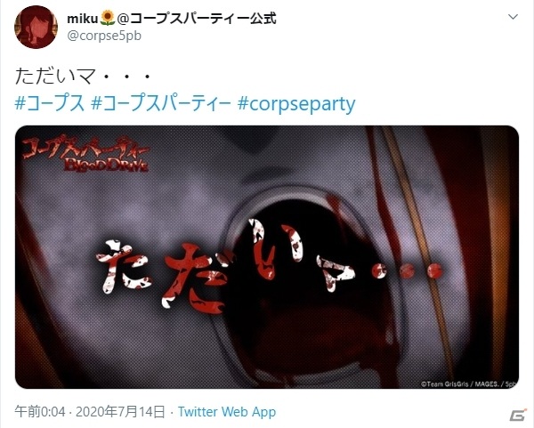
Task: Click the Gamer watermark logo icon
Action: point(518,415)
